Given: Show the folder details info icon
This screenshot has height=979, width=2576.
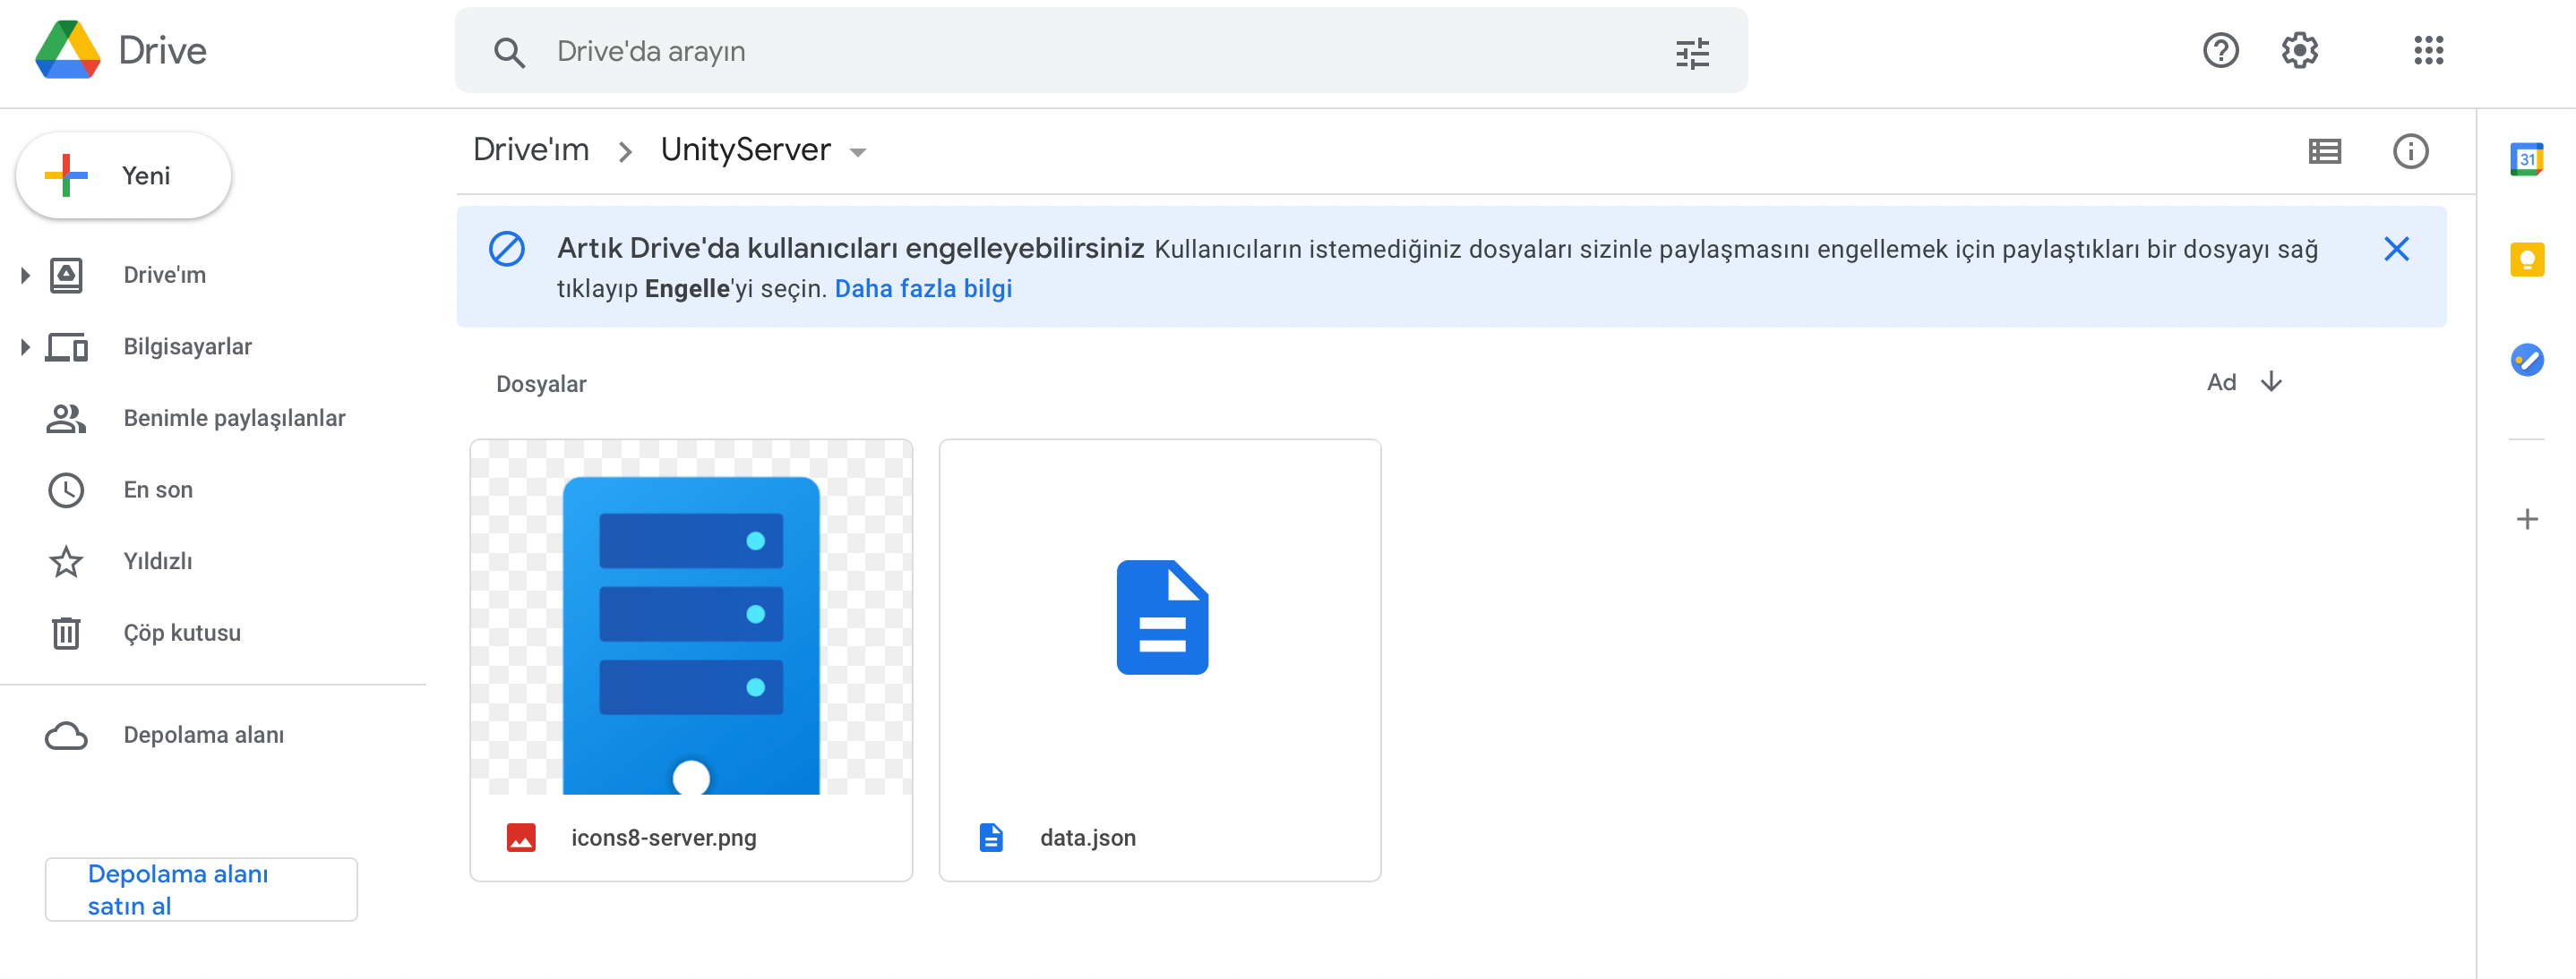Looking at the screenshot, I should click(x=2410, y=151).
